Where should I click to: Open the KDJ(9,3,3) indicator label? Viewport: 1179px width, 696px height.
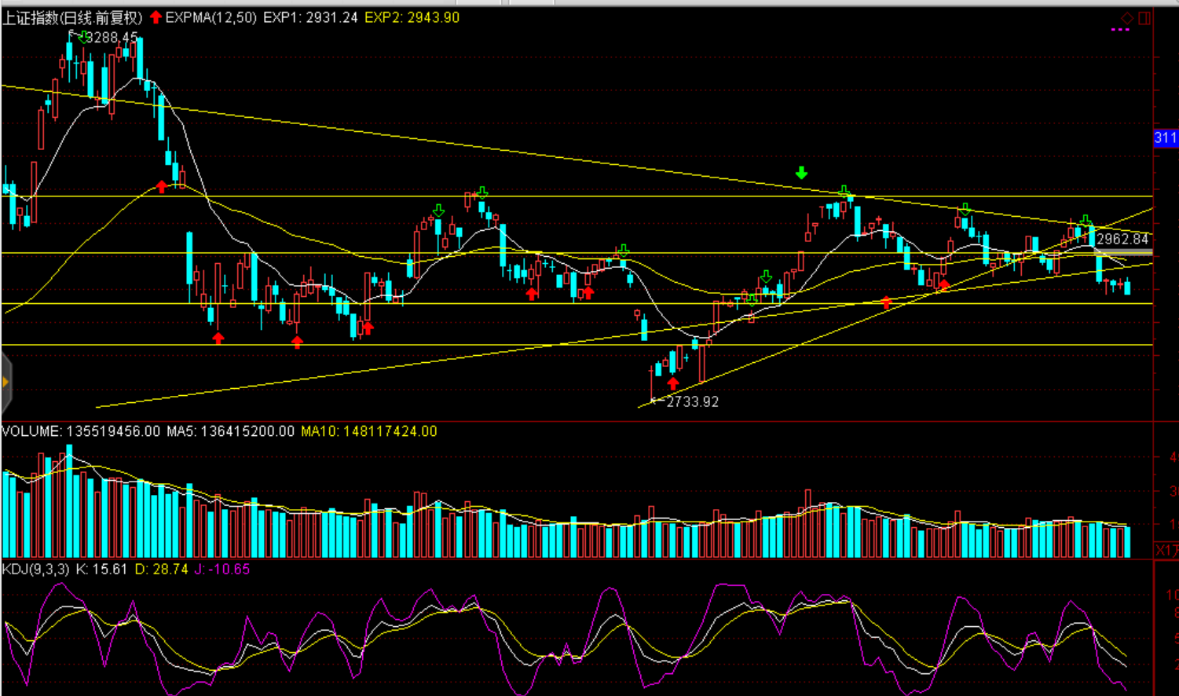(x=36, y=569)
